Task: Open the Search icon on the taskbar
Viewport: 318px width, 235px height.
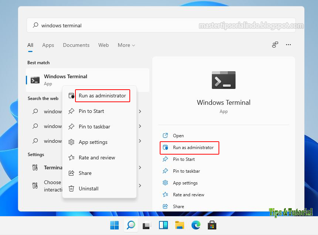Action: pos(131,225)
